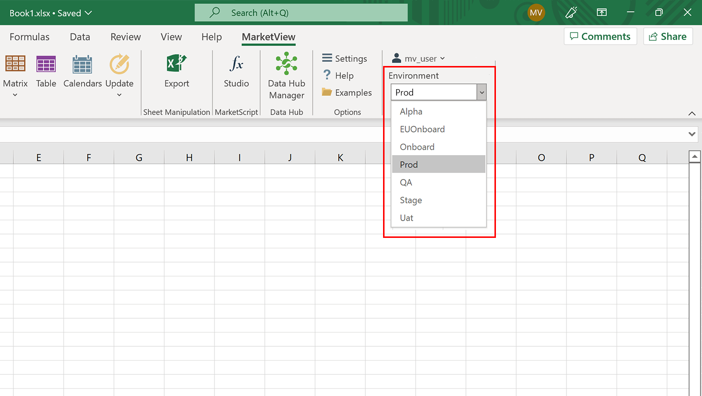This screenshot has width=702, height=396.
Task: Click the Table icon in ribbon
Action: coord(46,64)
